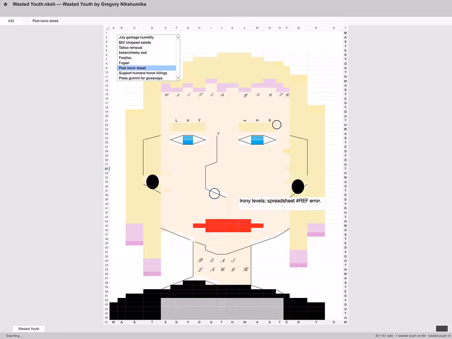Select 'botanichesky sad' in the list box
Viewport: 452px width, 339px height.
147,53
